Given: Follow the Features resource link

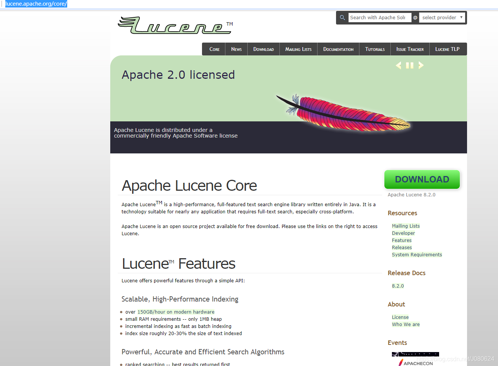Looking at the screenshot, I should click(x=402, y=240).
